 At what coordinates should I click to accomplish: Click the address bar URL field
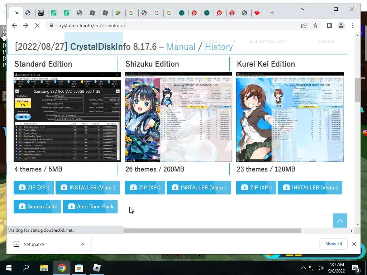[173, 25]
